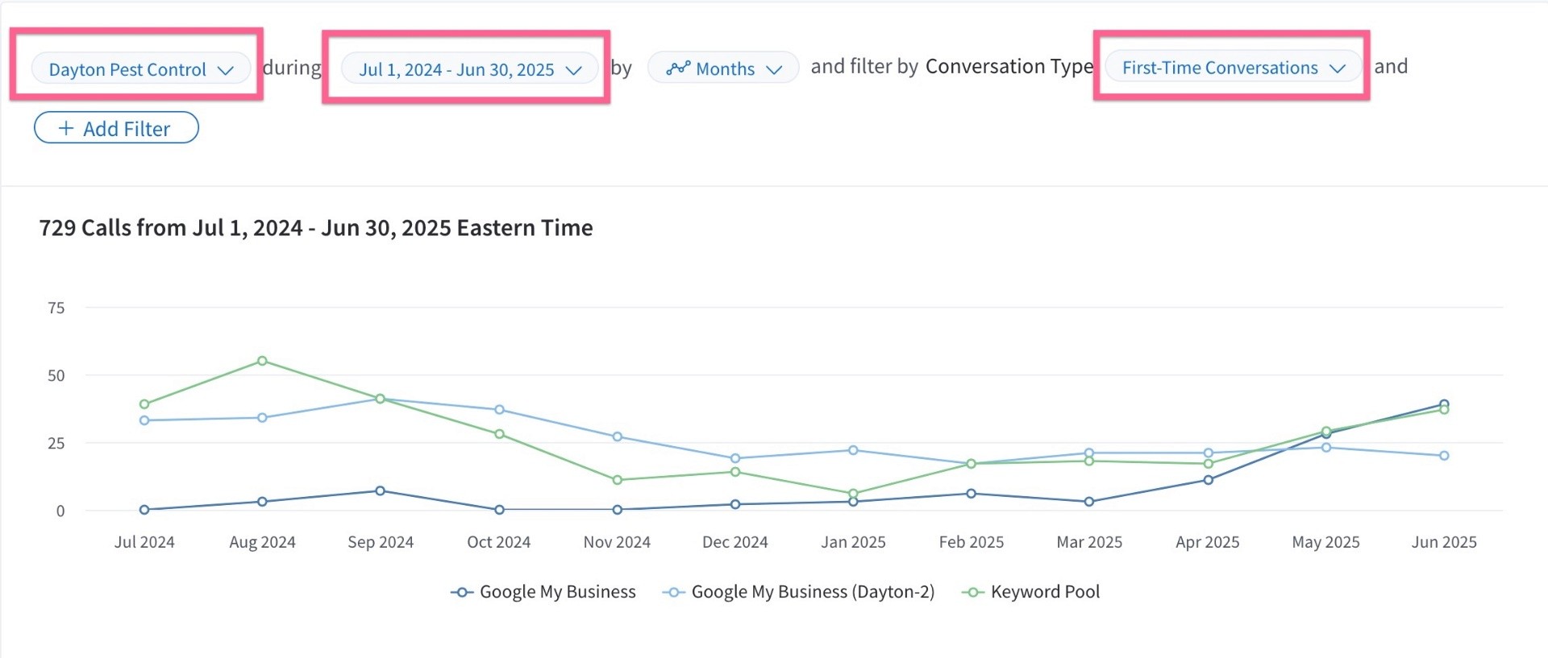Click the Add Filter button
Viewport: 1548px width, 658px height.
click(116, 128)
